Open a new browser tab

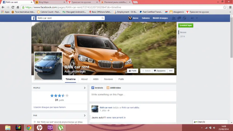coord(135,2)
